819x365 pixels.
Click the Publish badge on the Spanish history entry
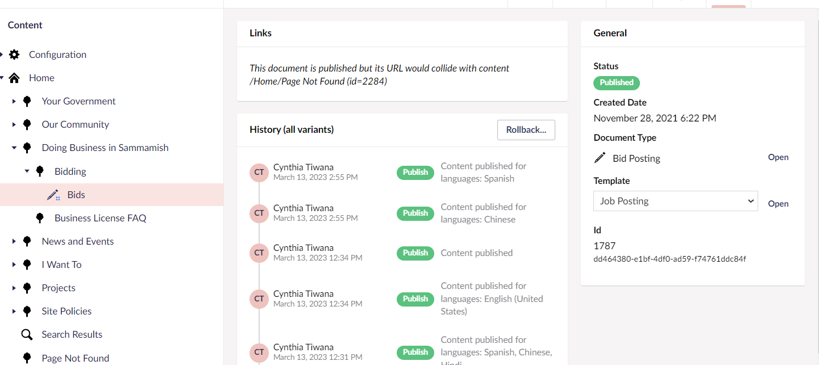(415, 173)
